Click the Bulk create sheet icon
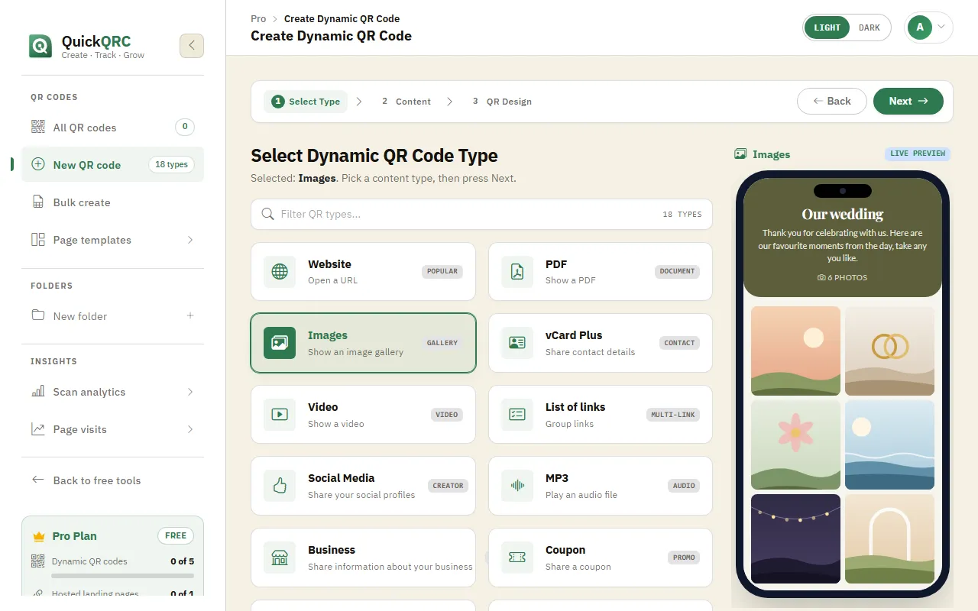This screenshot has width=978, height=611. point(37,202)
